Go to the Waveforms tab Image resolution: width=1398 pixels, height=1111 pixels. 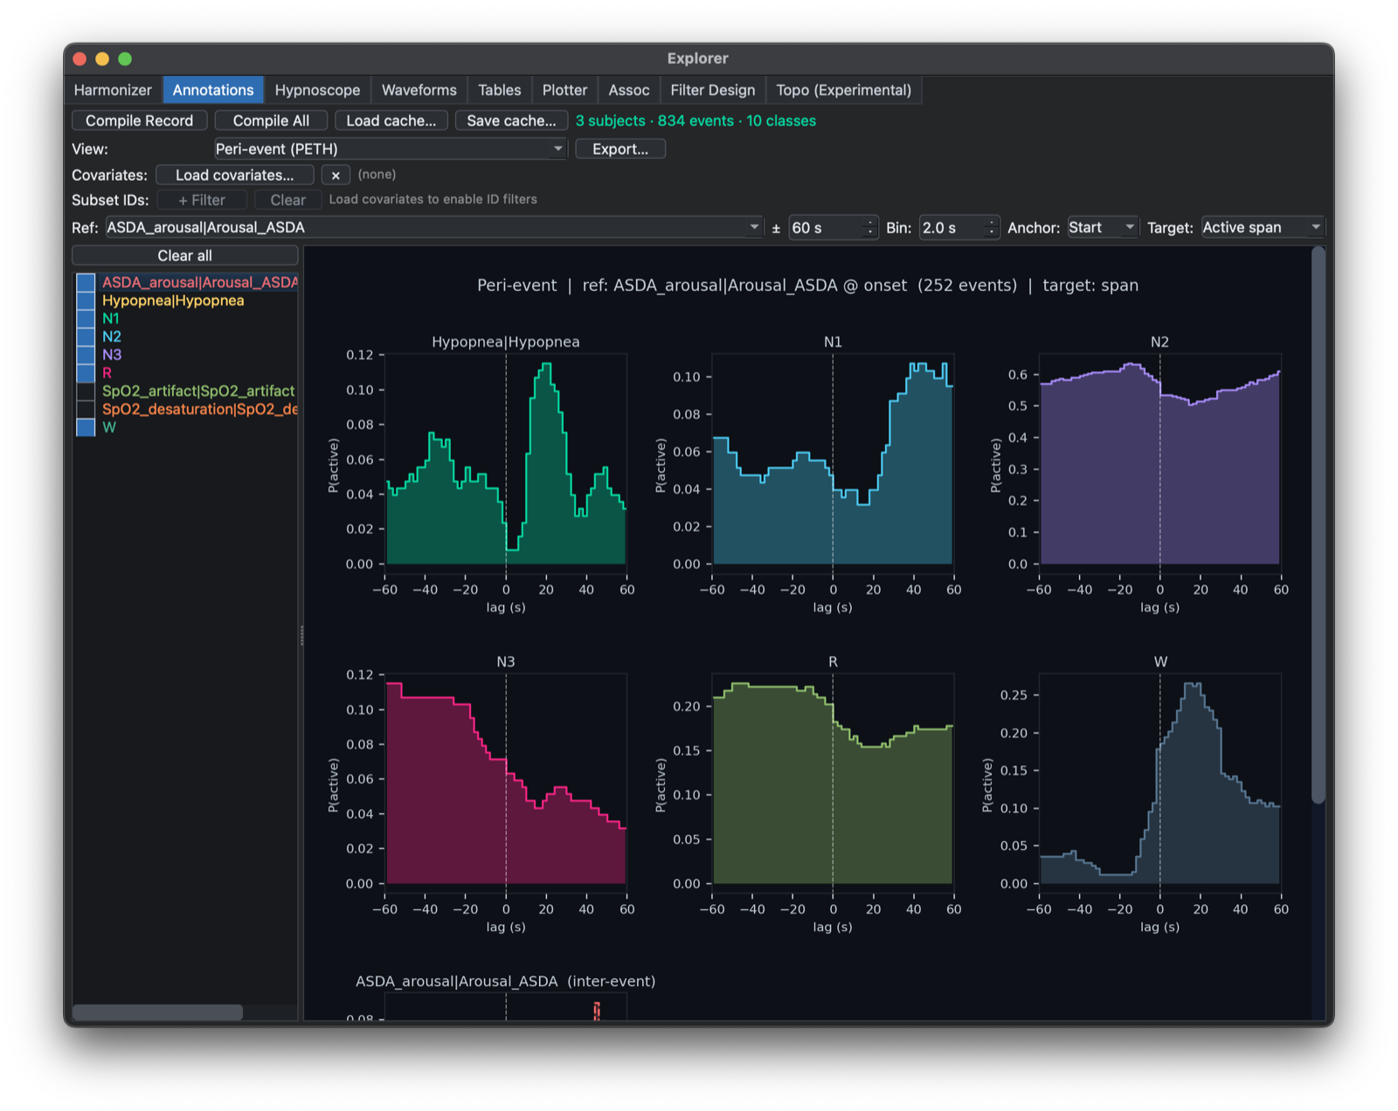pyautogui.click(x=419, y=90)
